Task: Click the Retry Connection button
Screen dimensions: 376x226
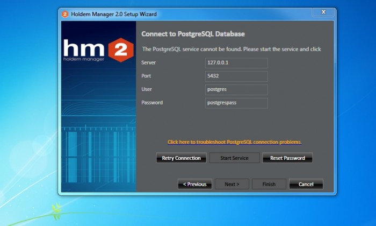Action: tap(182, 158)
